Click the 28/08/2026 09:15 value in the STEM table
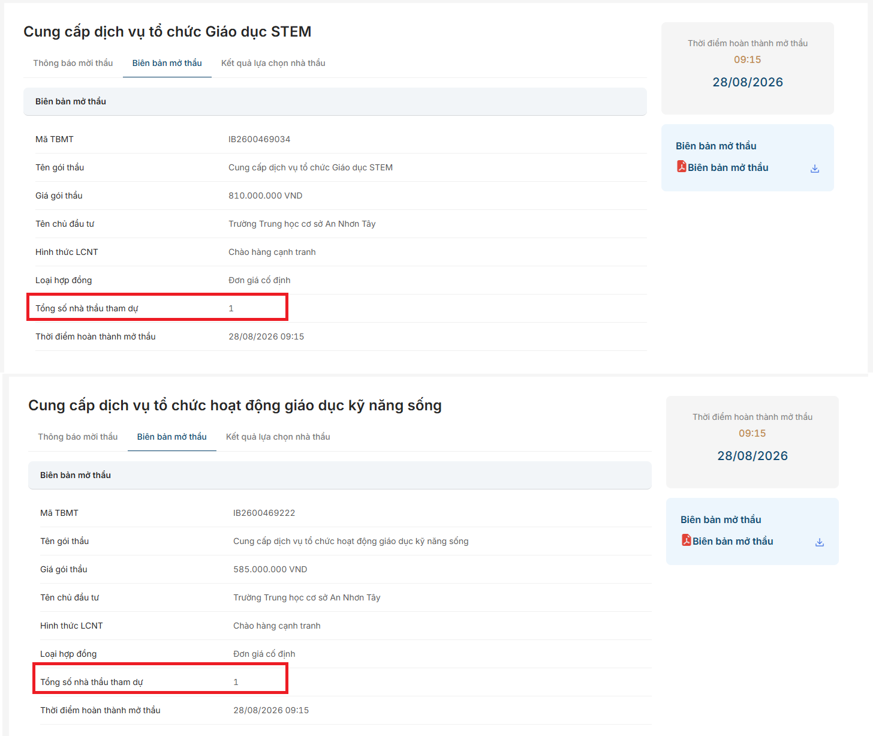Image resolution: width=873 pixels, height=736 pixels. pyautogui.click(x=266, y=337)
